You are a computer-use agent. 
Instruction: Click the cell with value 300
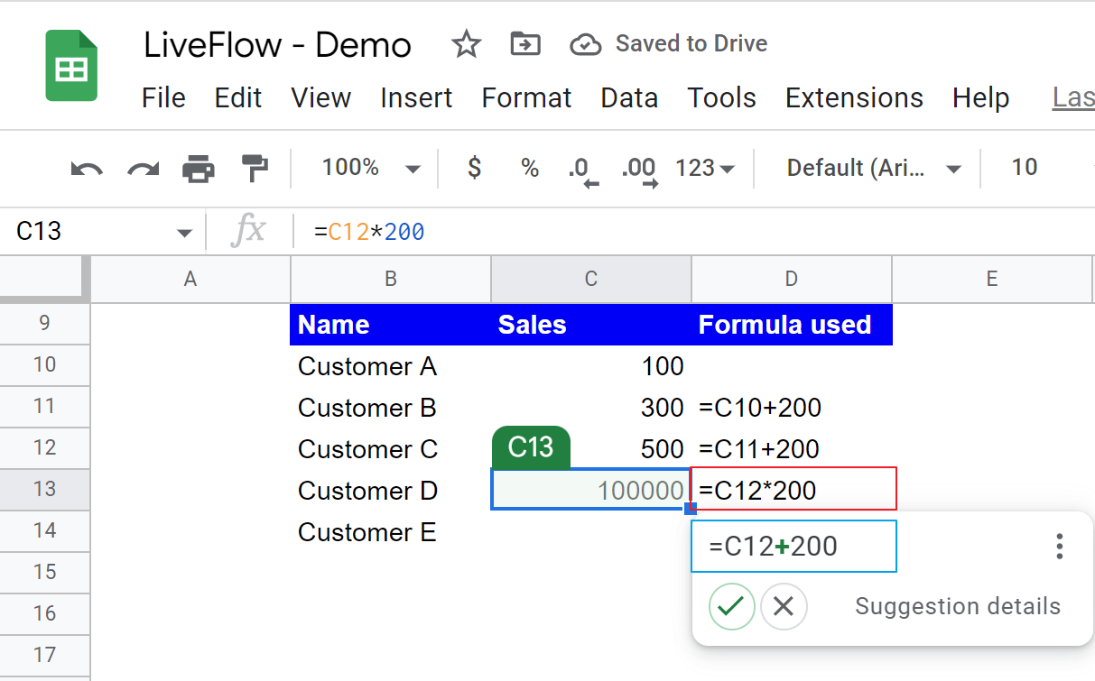point(591,408)
